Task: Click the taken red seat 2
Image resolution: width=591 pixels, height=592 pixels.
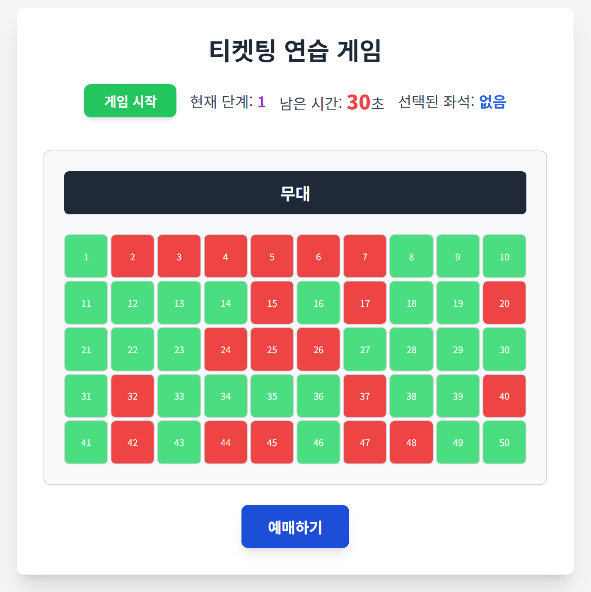Action: (133, 256)
